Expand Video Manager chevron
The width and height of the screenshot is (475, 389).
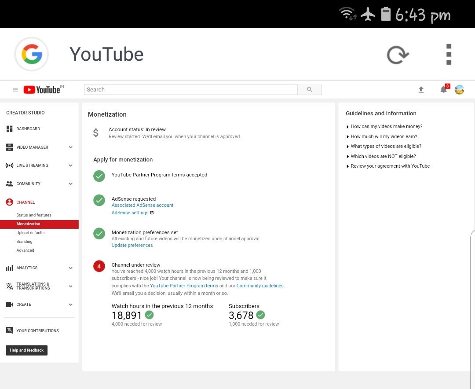70,147
